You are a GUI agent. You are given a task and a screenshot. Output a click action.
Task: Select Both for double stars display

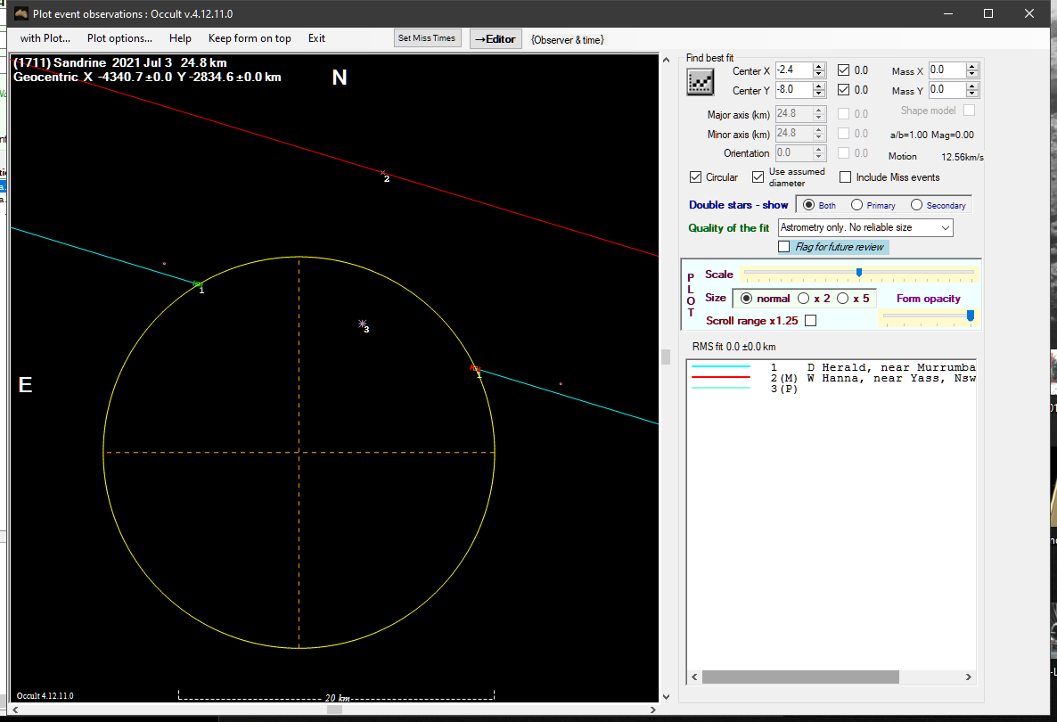coord(809,205)
